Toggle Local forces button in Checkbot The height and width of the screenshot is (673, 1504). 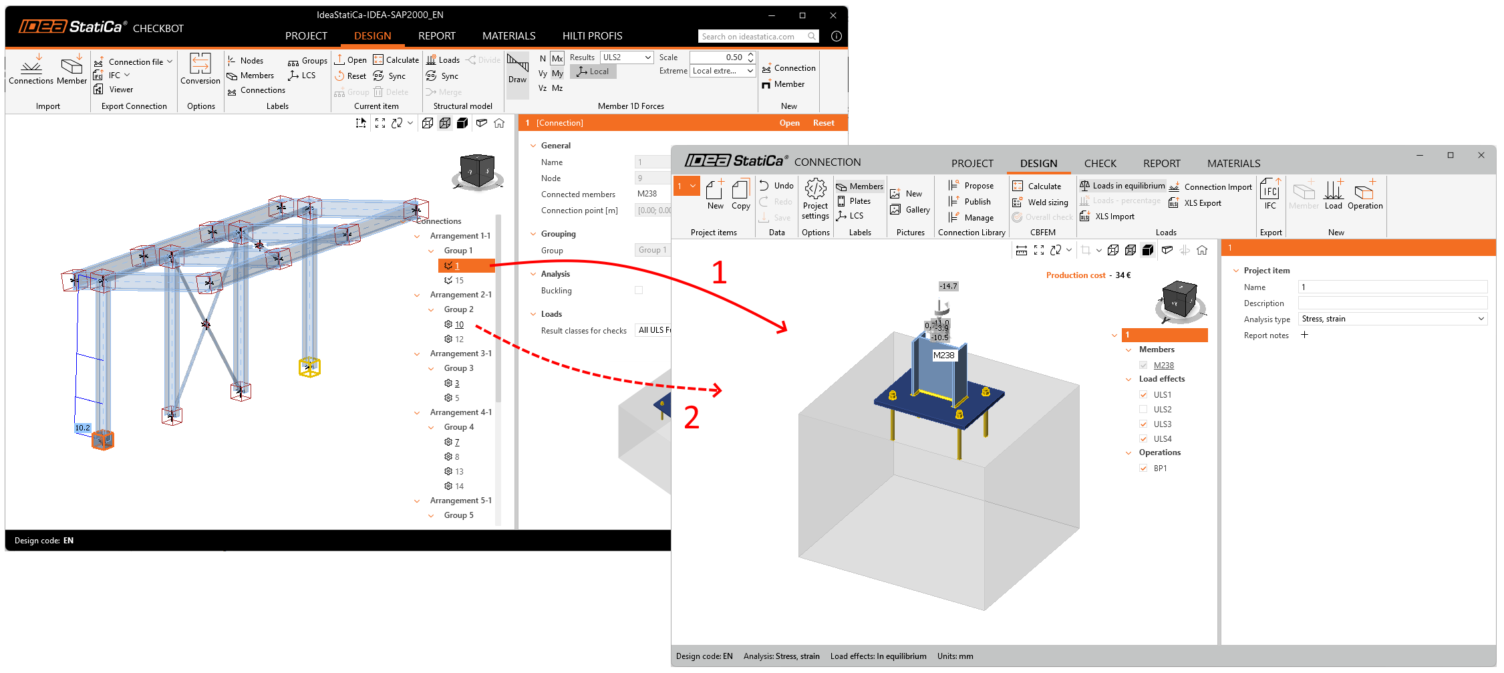tap(594, 72)
